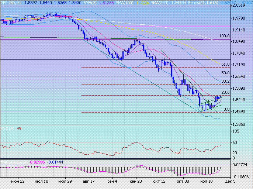Click the MACD scale value 0.02724
This screenshot has height=189, width=253.
(x=241, y=164)
